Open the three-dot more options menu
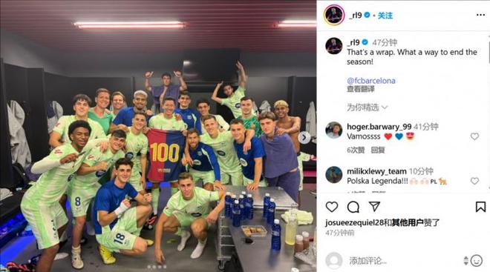The image size is (490, 272). pos(480,15)
